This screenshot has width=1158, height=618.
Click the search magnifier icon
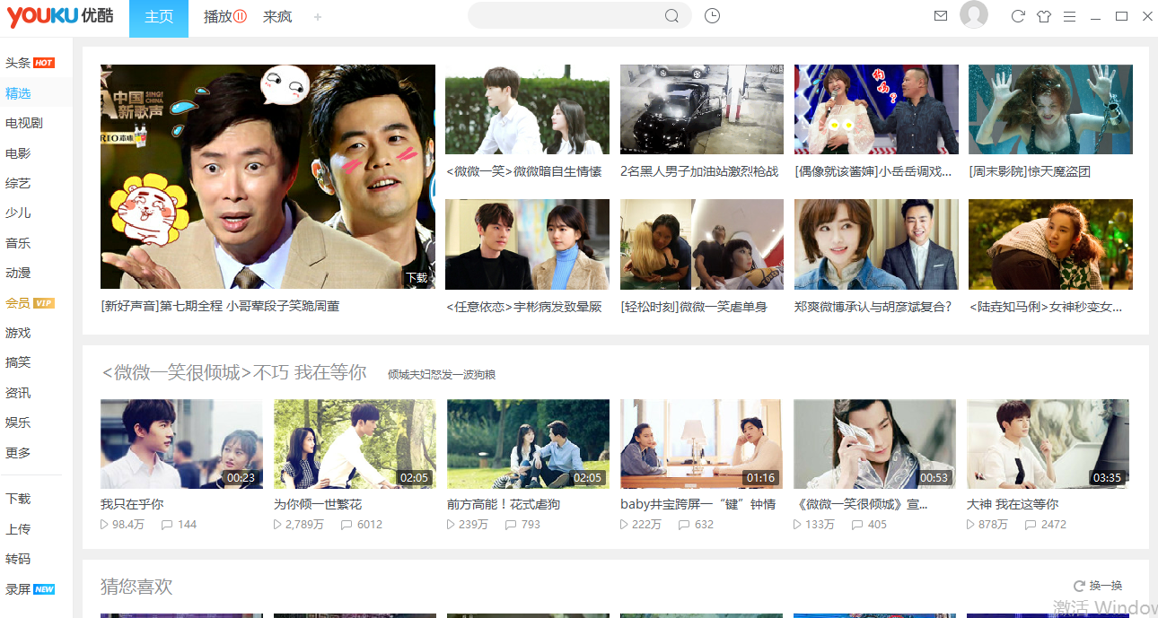click(x=671, y=16)
